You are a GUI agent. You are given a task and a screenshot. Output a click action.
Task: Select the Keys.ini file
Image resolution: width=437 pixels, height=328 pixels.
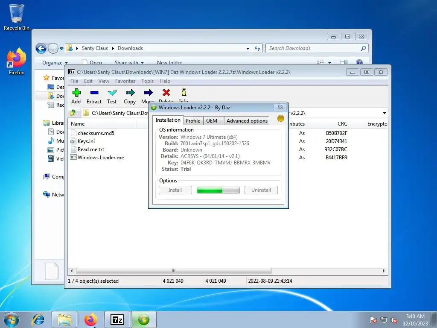(x=86, y=141)
